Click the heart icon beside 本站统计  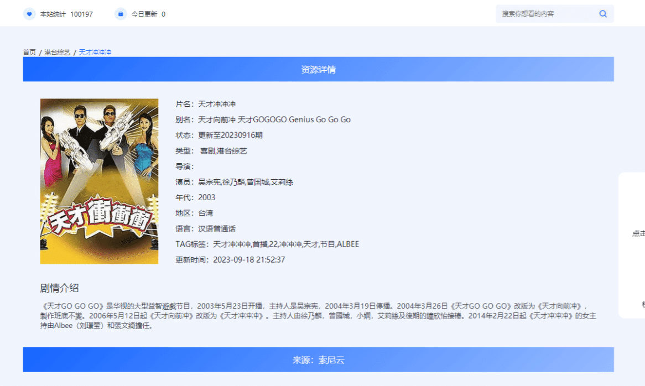[29, 13]
